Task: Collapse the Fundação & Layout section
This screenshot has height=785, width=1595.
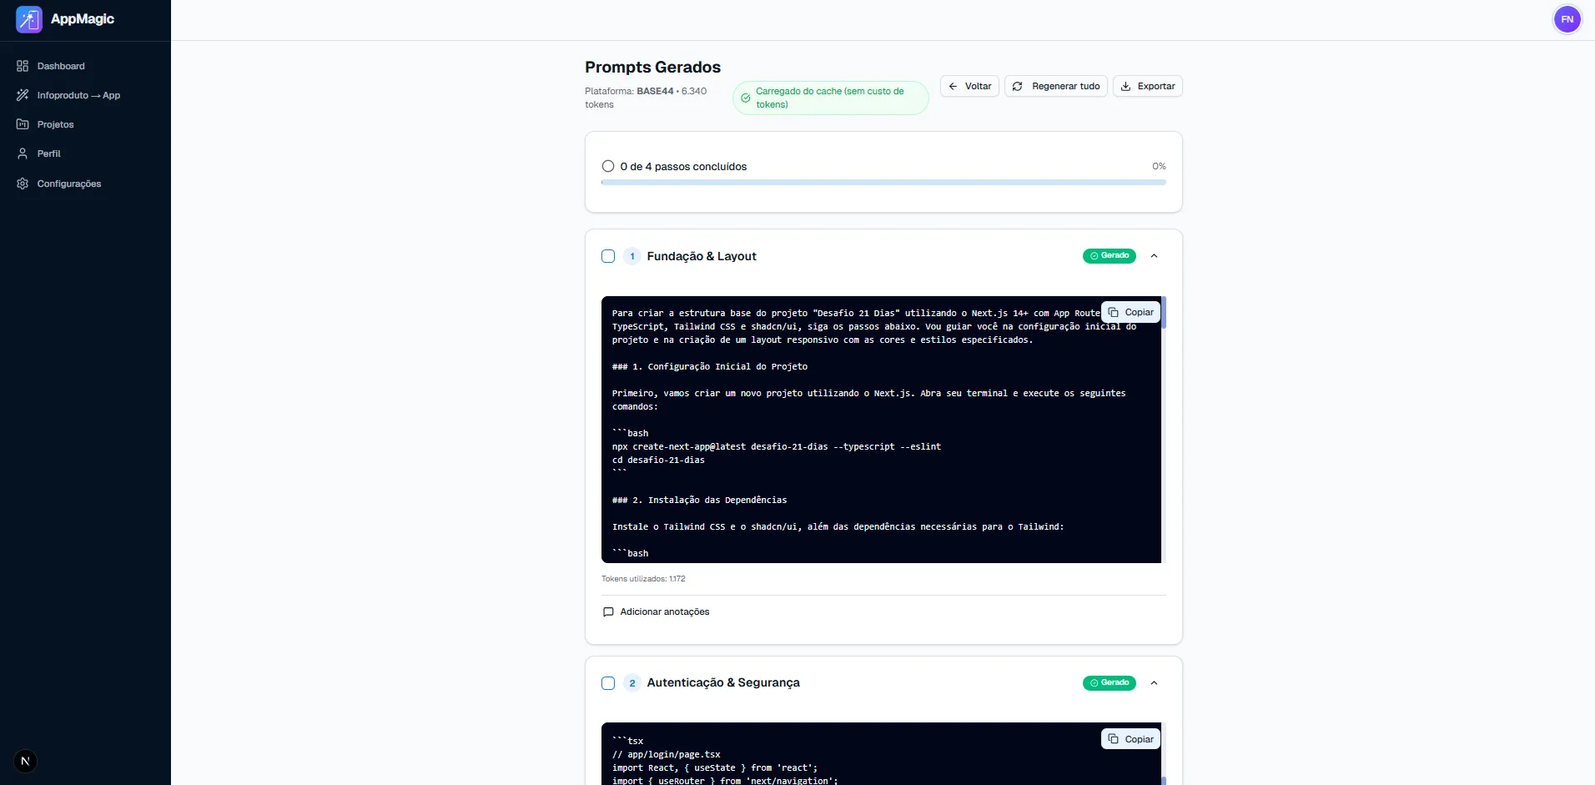Action: pyautogui.click(x=1155, y=256)
